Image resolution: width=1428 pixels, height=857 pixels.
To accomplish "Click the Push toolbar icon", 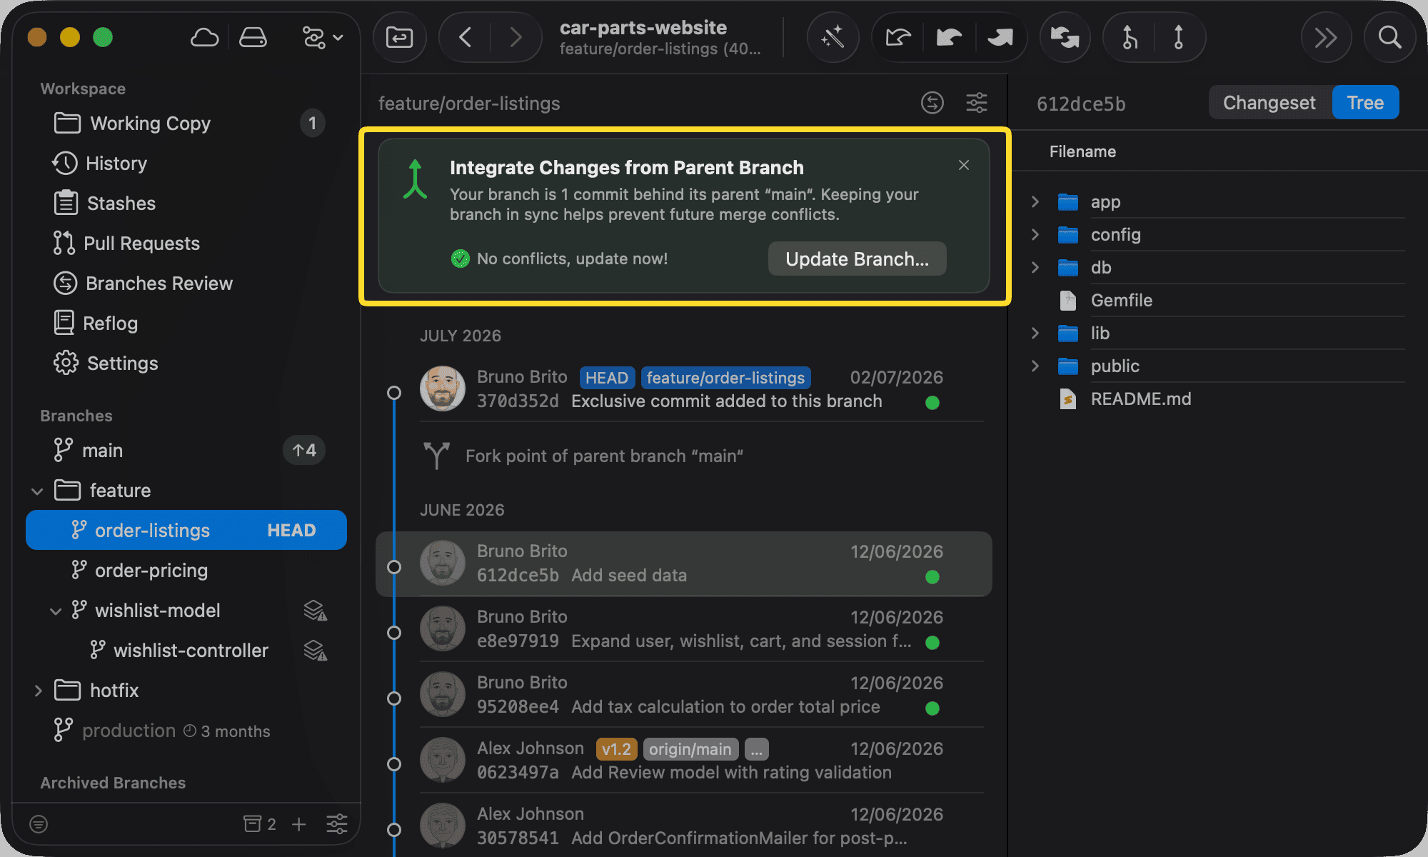I will [x=1000, y=37].
